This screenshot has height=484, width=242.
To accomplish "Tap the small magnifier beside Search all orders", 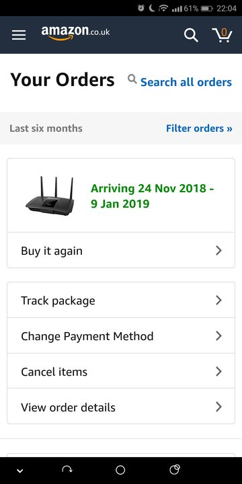I will pos(132,79).
